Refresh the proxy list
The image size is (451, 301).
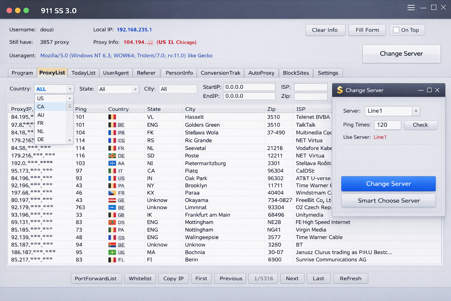click(x=351, y=278)
